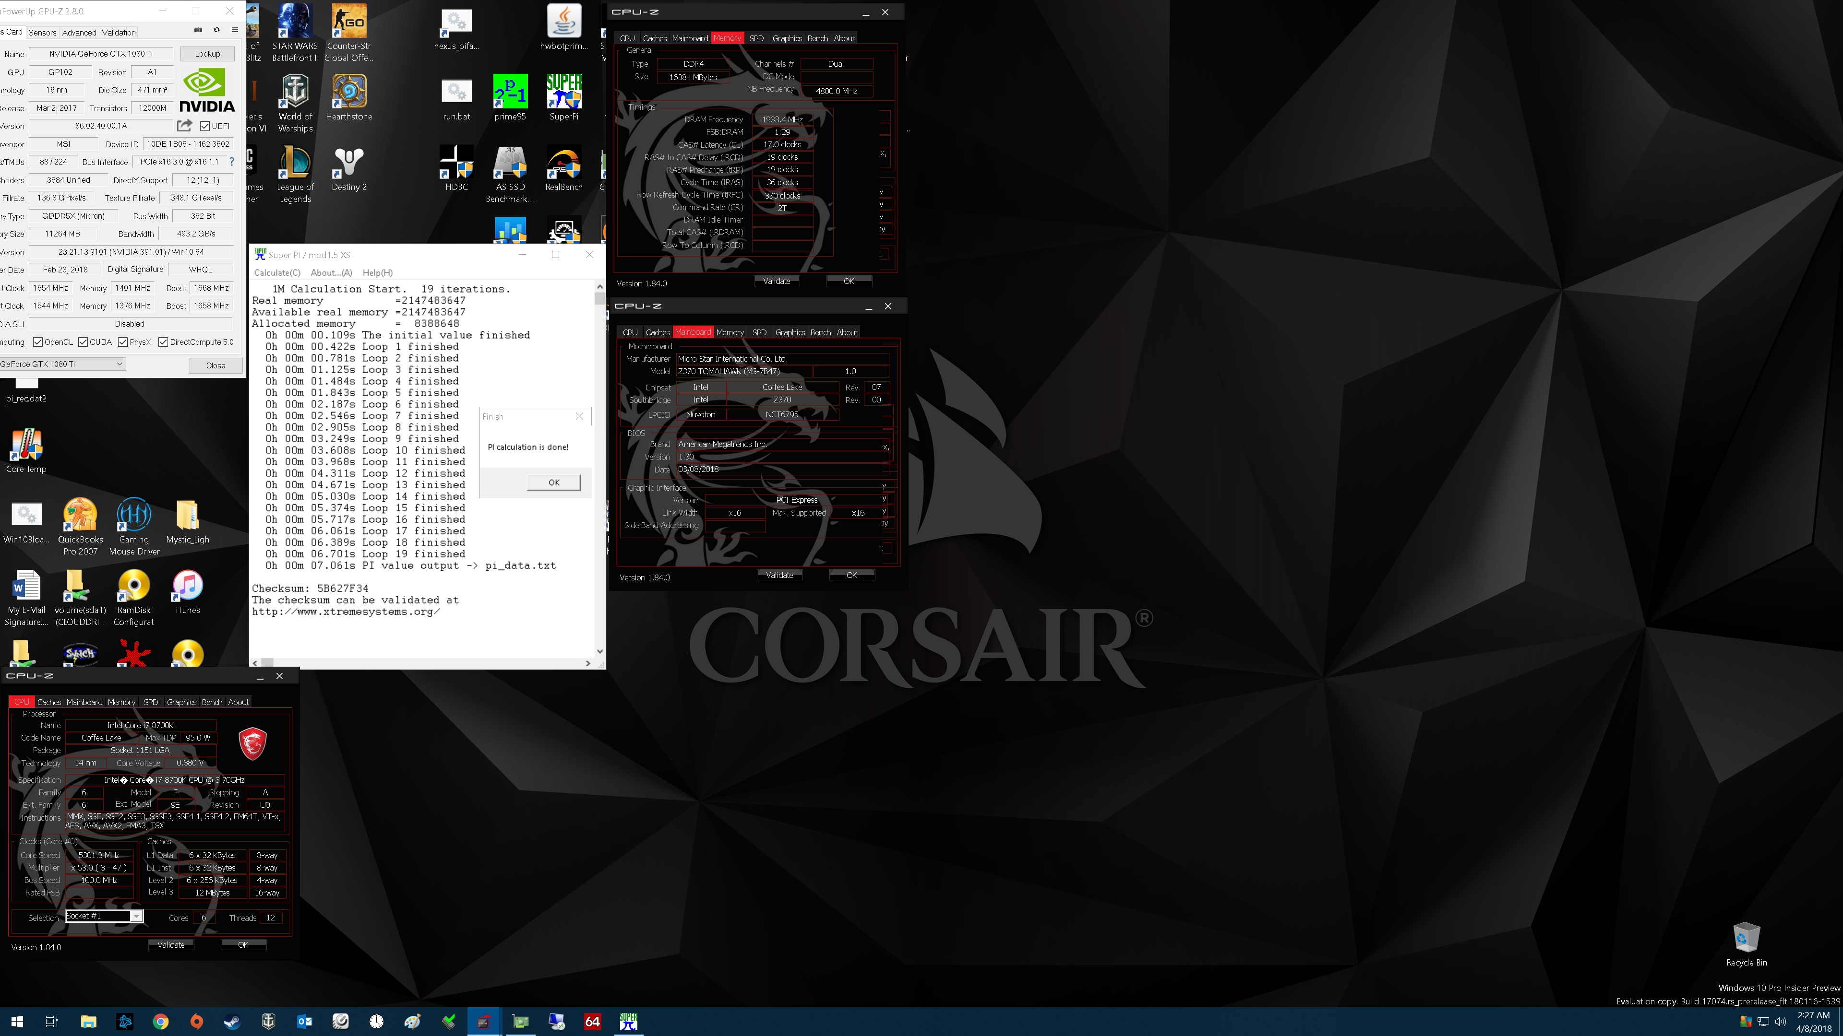Open Outlook from the taskbar
The height and width of the screenshot is (1036, 1843).
click(x=304, y=1022)
